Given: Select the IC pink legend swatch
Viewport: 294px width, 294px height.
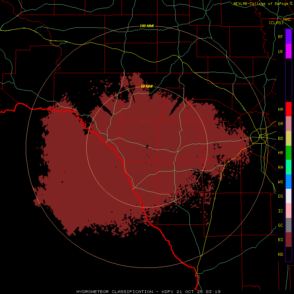Looking at the screenshot, I should pos(288,211).
